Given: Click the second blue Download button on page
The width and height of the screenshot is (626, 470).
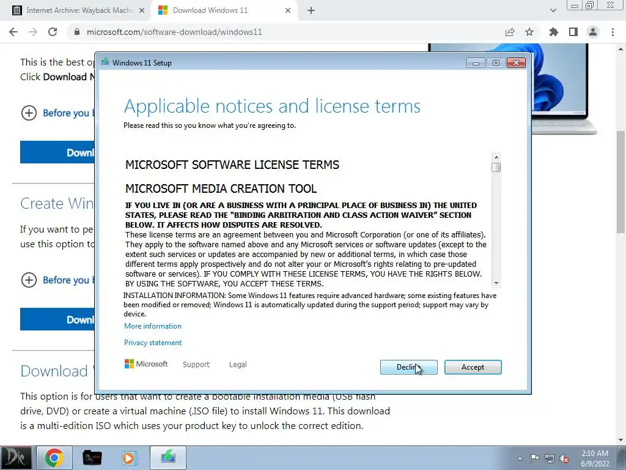Looking at the screenshot, I should tap(57, 319).
